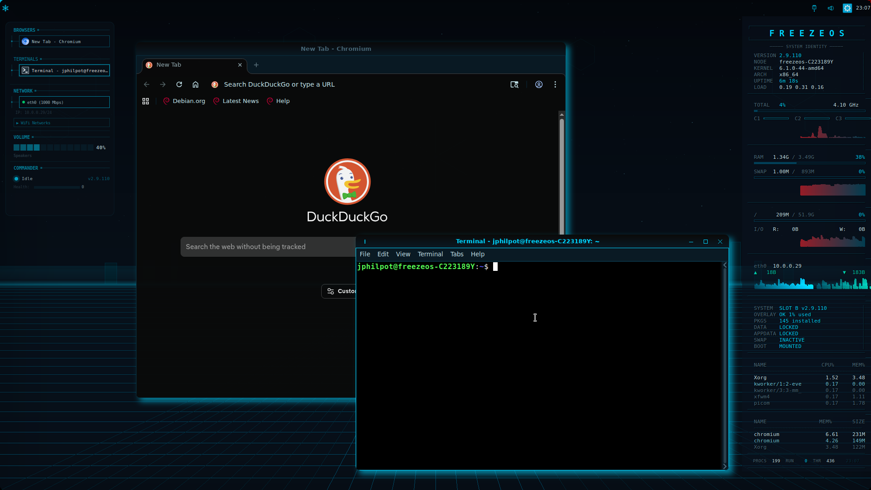This screenshot has height=490, width=871.
Task: Open Chromium's three-dot menu
Action: tap(555, 84)
